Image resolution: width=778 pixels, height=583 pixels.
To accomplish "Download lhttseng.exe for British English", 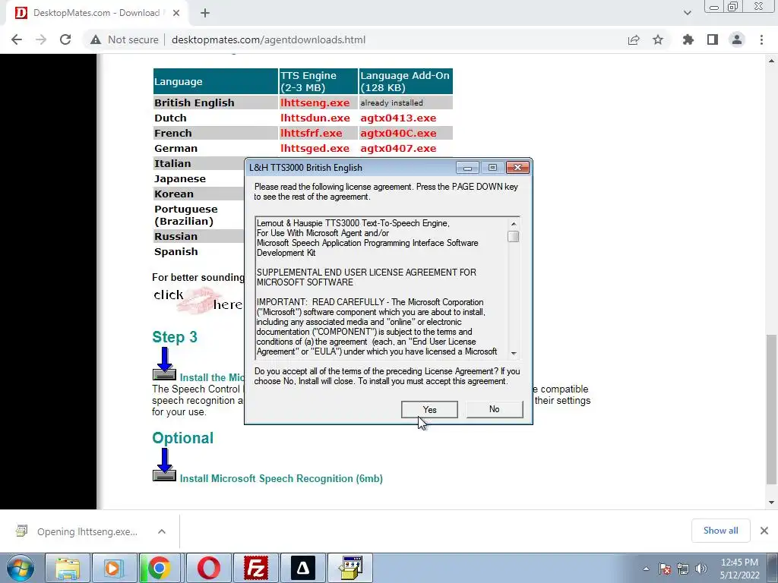I will 315,102.
